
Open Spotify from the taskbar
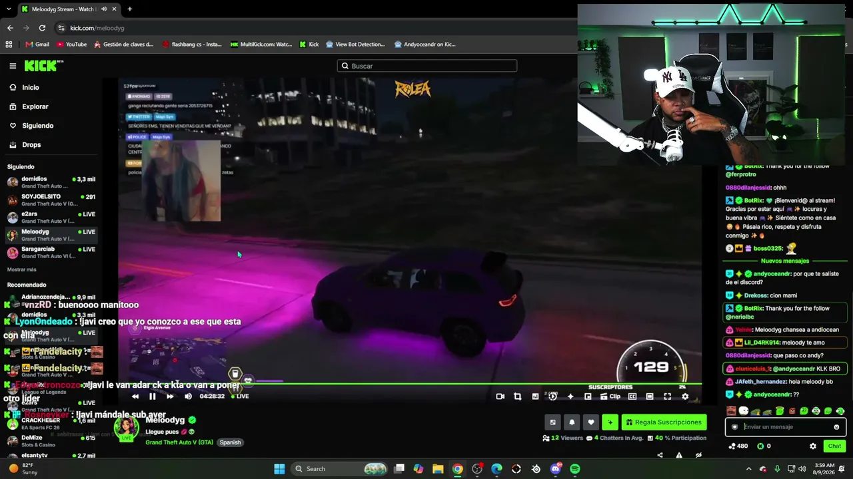click(x=575, y=469)
